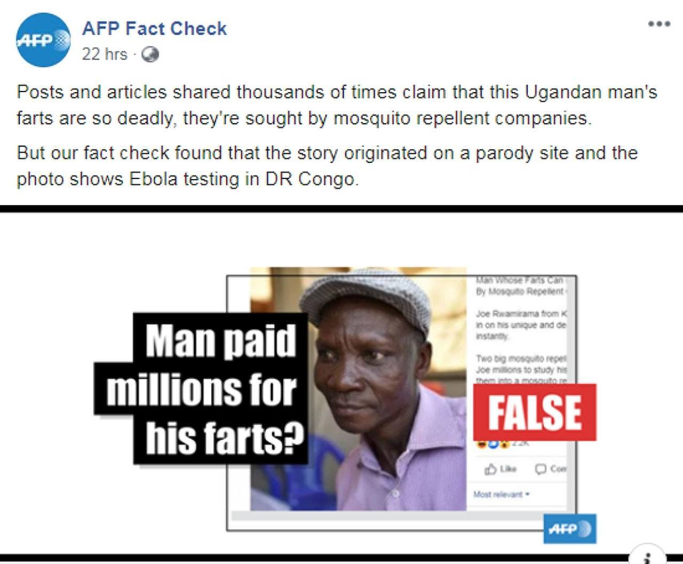Click the AFP Fact Check profile avatar
Image resolution: width=683 pixels, height=564 pixels.
point(43,40)
